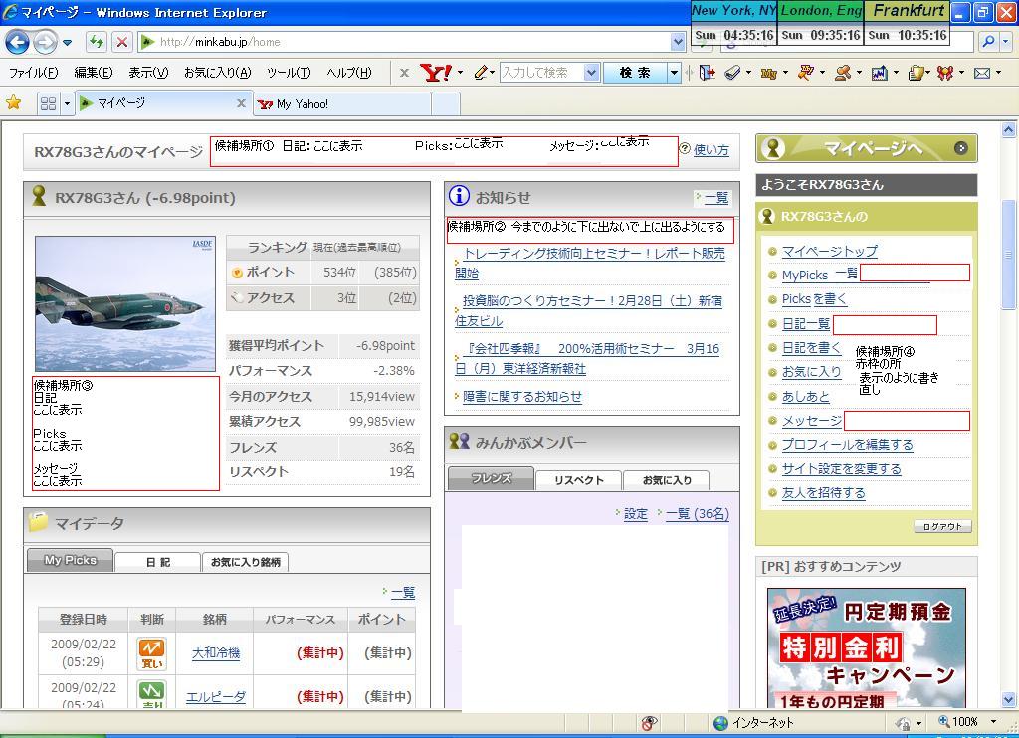Viewport: 1019px width, 738px height.
Task: Open the Yahoo search box history dropdown
Action: pos(591,73)
